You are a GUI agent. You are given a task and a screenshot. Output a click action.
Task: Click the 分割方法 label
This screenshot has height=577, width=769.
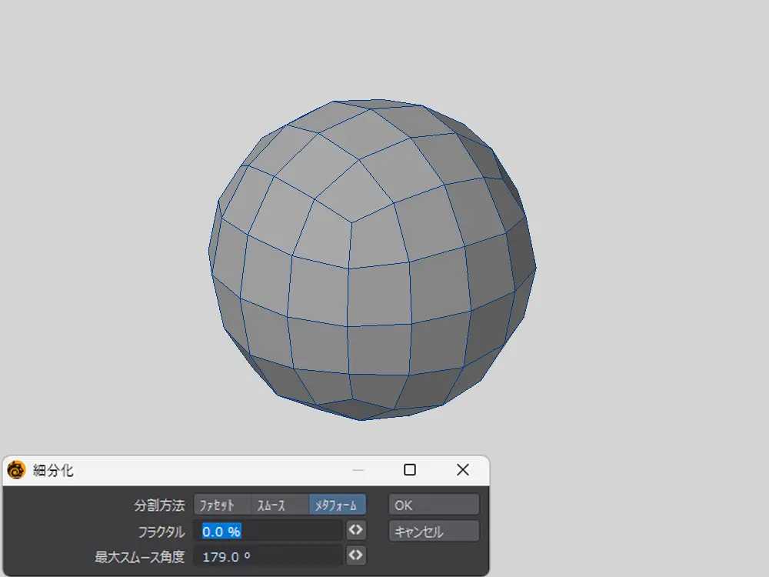point(159,505)
